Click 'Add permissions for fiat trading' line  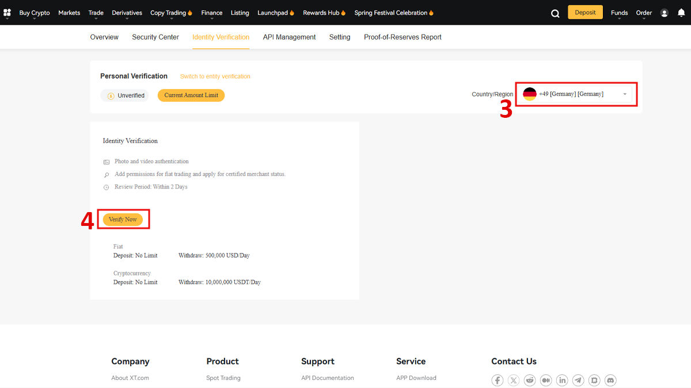200,174
